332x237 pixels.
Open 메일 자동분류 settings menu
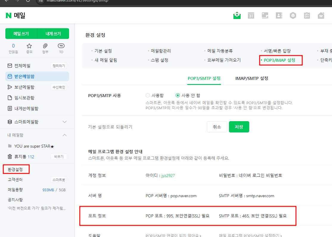(x=220, y=51)
